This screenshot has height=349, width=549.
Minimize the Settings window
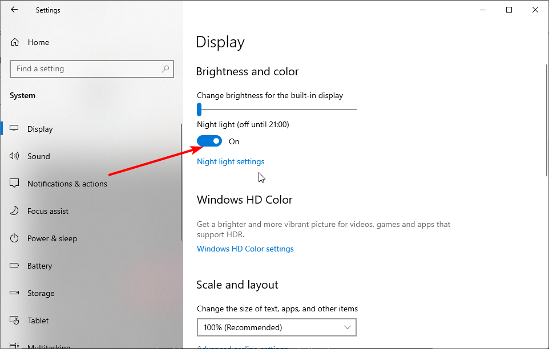pyautogui.click(x=483, y=10)
